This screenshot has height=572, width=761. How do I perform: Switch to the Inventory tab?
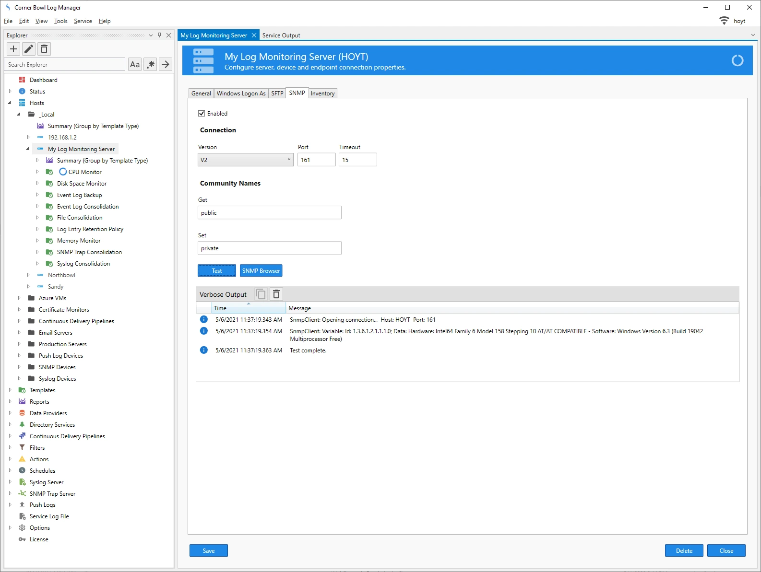[322, 93]
